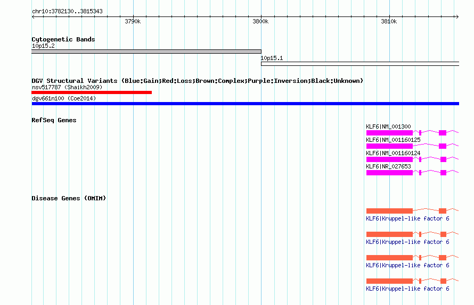
Task: Open the first KLF6 Kruppel-like factor 6 link
Action: tap(407, 218)
